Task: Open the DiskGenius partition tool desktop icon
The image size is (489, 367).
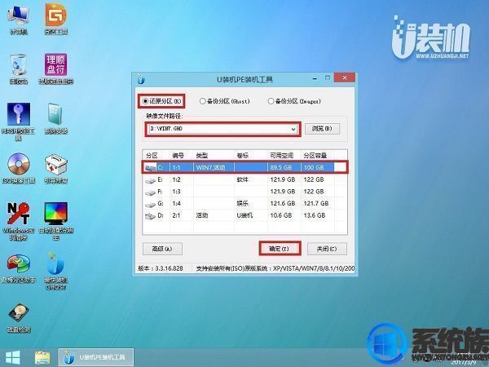Action: [x=55, y=19]
